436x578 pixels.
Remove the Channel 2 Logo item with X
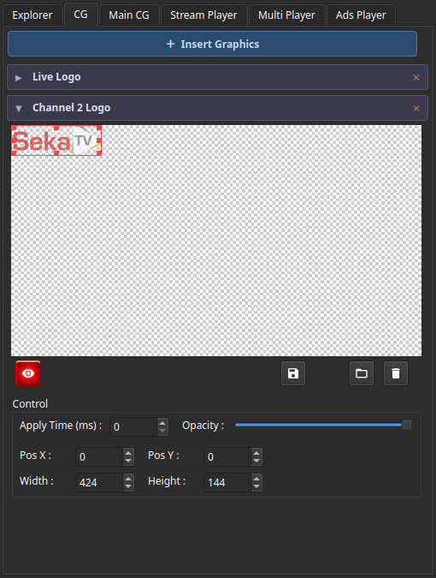click(416, 109)
